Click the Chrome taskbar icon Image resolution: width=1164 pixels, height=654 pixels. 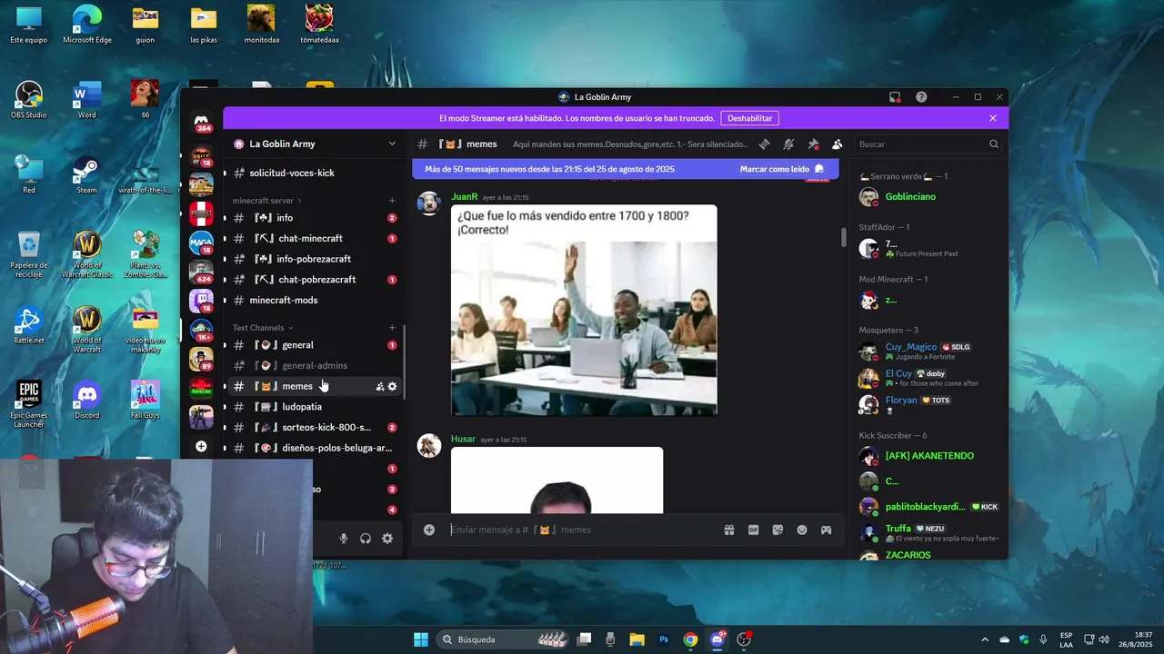(x=691, y=639)
